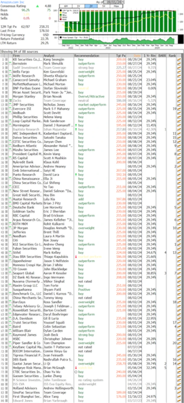
Task: Select the 2Y chart range tab
Action: [x=91, y=6]
